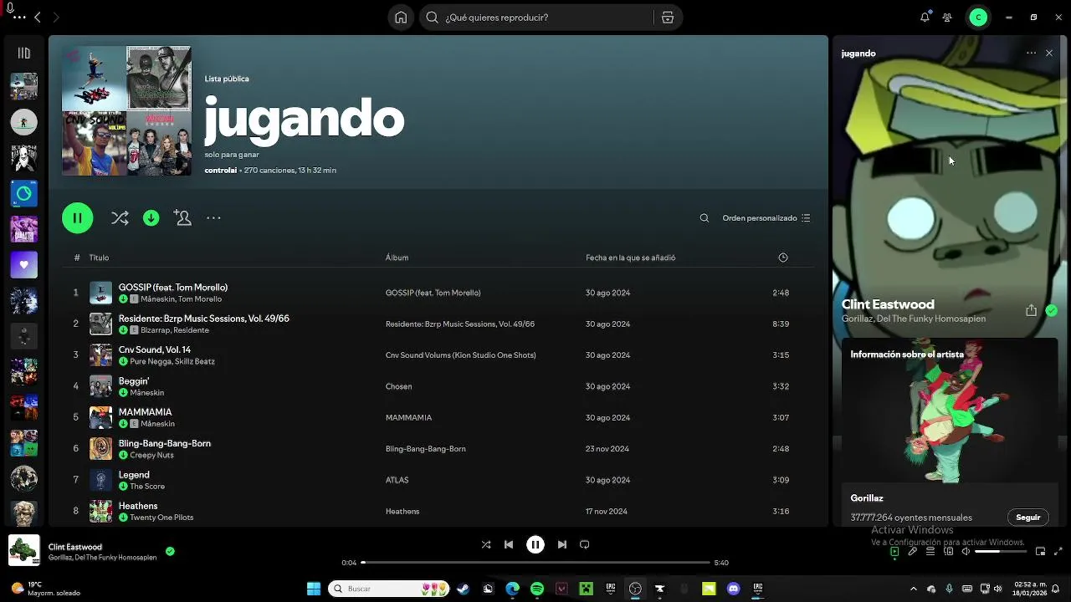
Task: Connect to a device
Action: (x=949, y=552)
